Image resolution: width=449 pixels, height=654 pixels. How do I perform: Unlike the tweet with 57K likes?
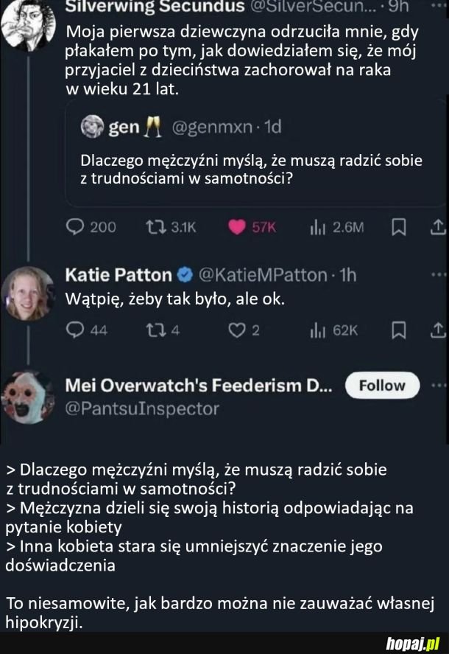237,226
